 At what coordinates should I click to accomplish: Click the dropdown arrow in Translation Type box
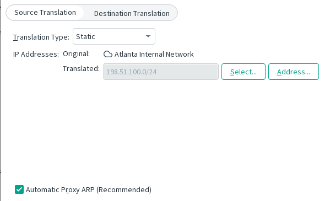[x=148, y=36]
